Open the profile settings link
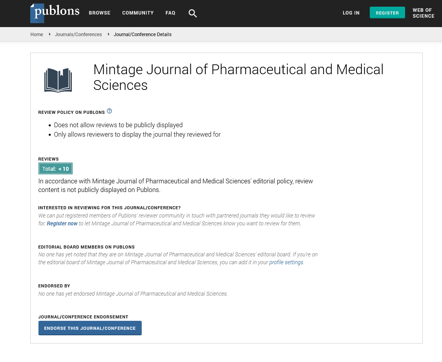 (x=286, y=262)
